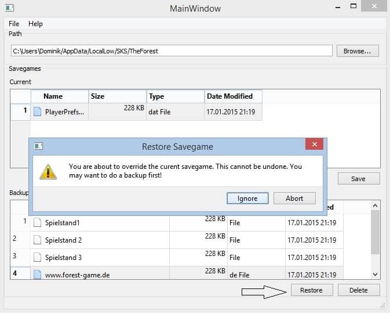Sort current savegames by Date Modified
The height and width of the screenshot is (314, 390).
click(x=232, y=96)
